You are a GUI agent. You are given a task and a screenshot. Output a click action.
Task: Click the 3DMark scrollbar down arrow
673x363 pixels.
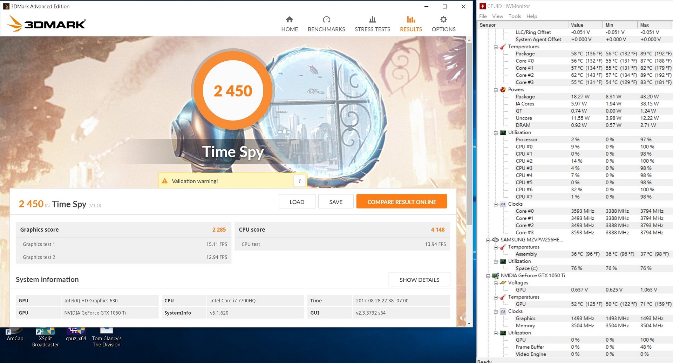[x=469, y=324]
